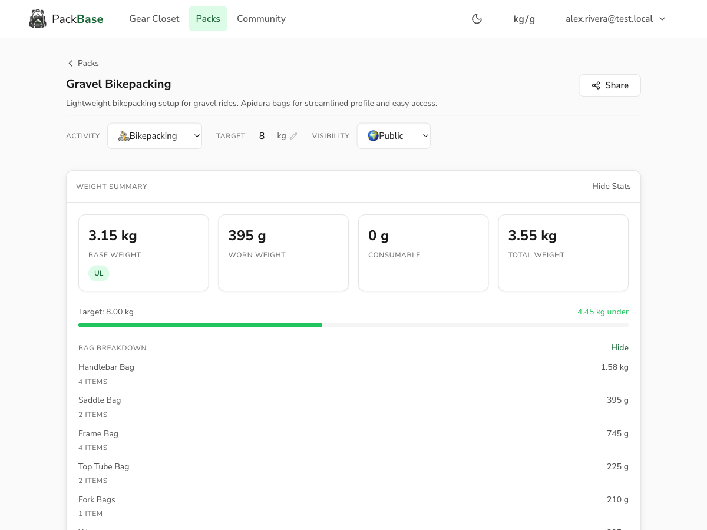Screen dimensions: 707x530
Task: Click the UL badge under base weight
Action: tap(99, 273)
